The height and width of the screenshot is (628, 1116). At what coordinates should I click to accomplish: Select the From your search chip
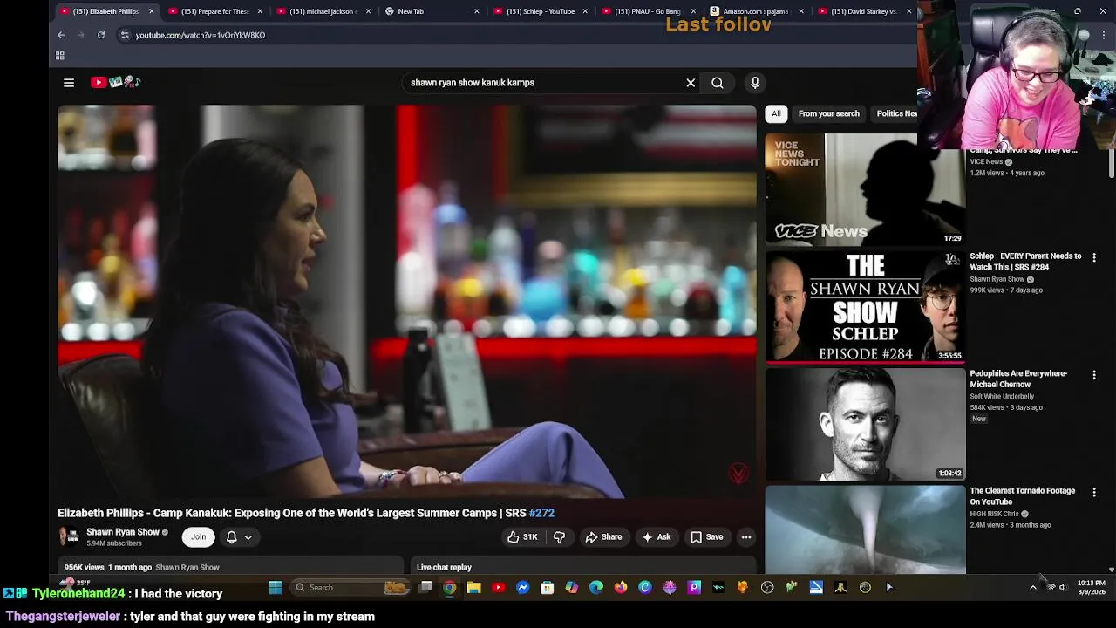pyautogui.click(x=829, y=113)
